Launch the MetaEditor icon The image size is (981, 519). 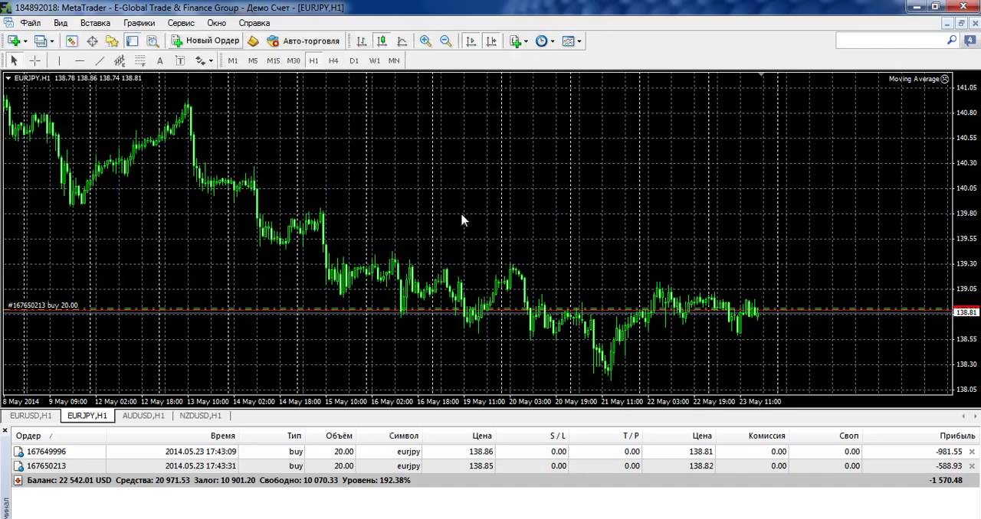tap(253, 41)
